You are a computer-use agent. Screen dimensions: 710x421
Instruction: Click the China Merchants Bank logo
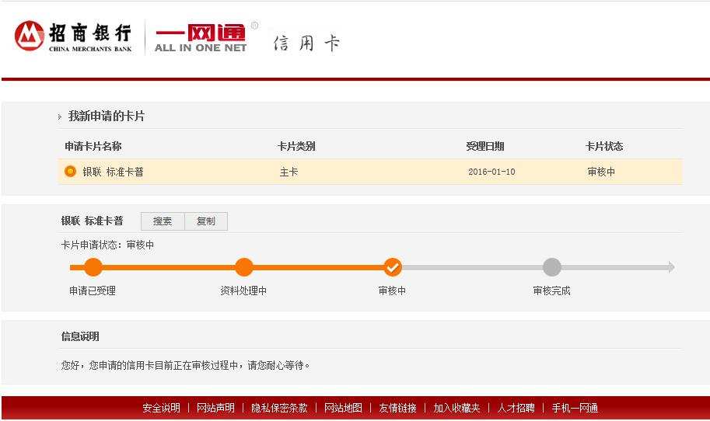[x=73, y=36]
